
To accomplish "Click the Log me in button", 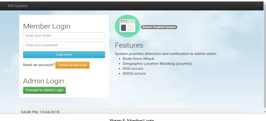I will click(64, 54).
